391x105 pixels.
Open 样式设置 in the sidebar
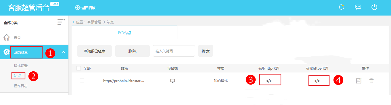coord(21,66)
